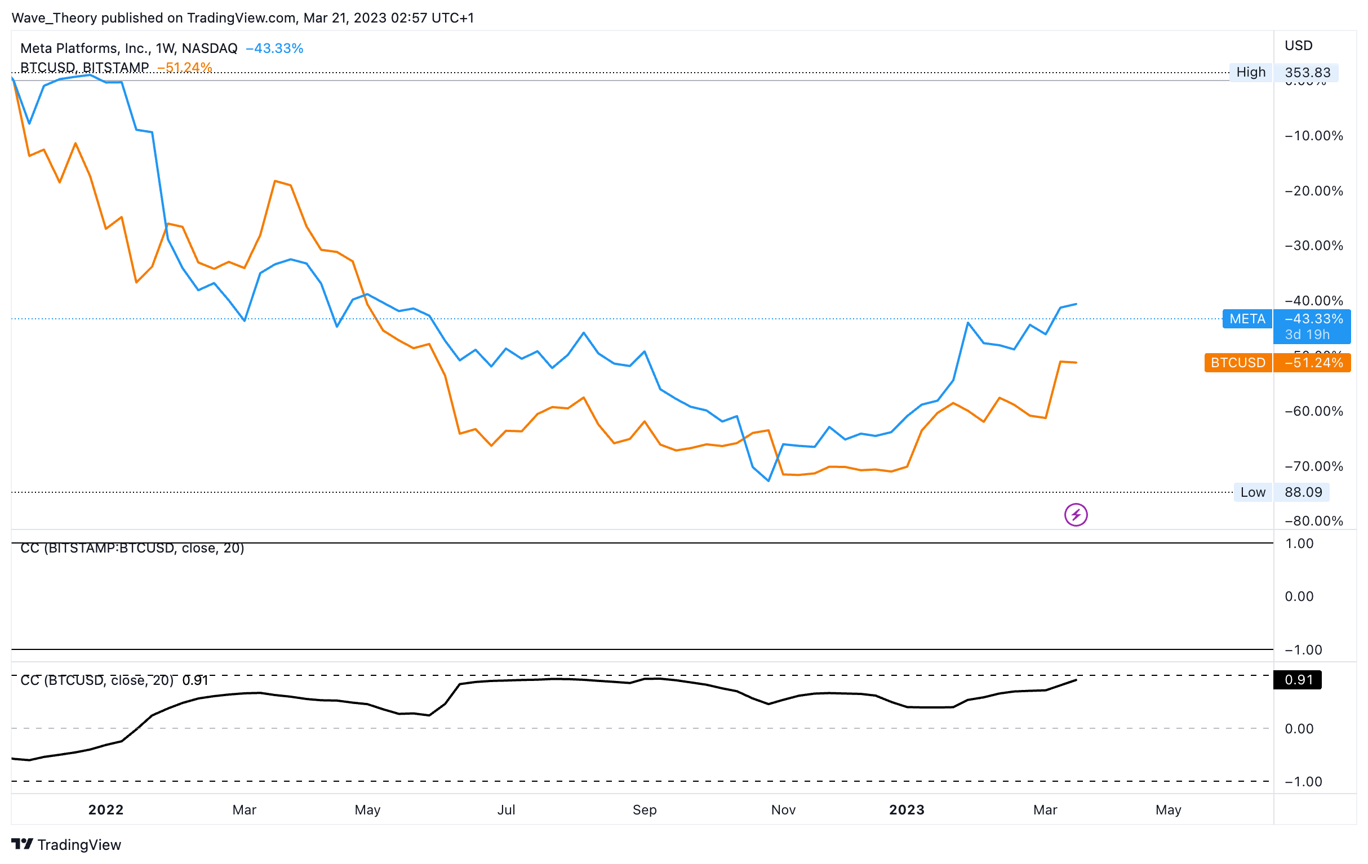The width and height of the screenshot is (1368, 864).
Task: Click the black 0.91 value label
Action: [1298, 679]
